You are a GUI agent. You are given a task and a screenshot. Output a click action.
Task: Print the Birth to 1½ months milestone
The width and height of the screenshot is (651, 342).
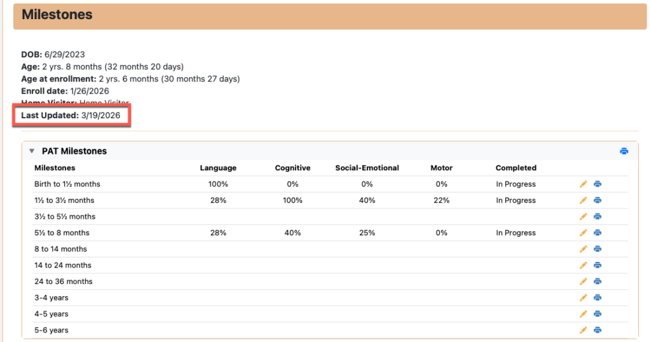point(598,184)
